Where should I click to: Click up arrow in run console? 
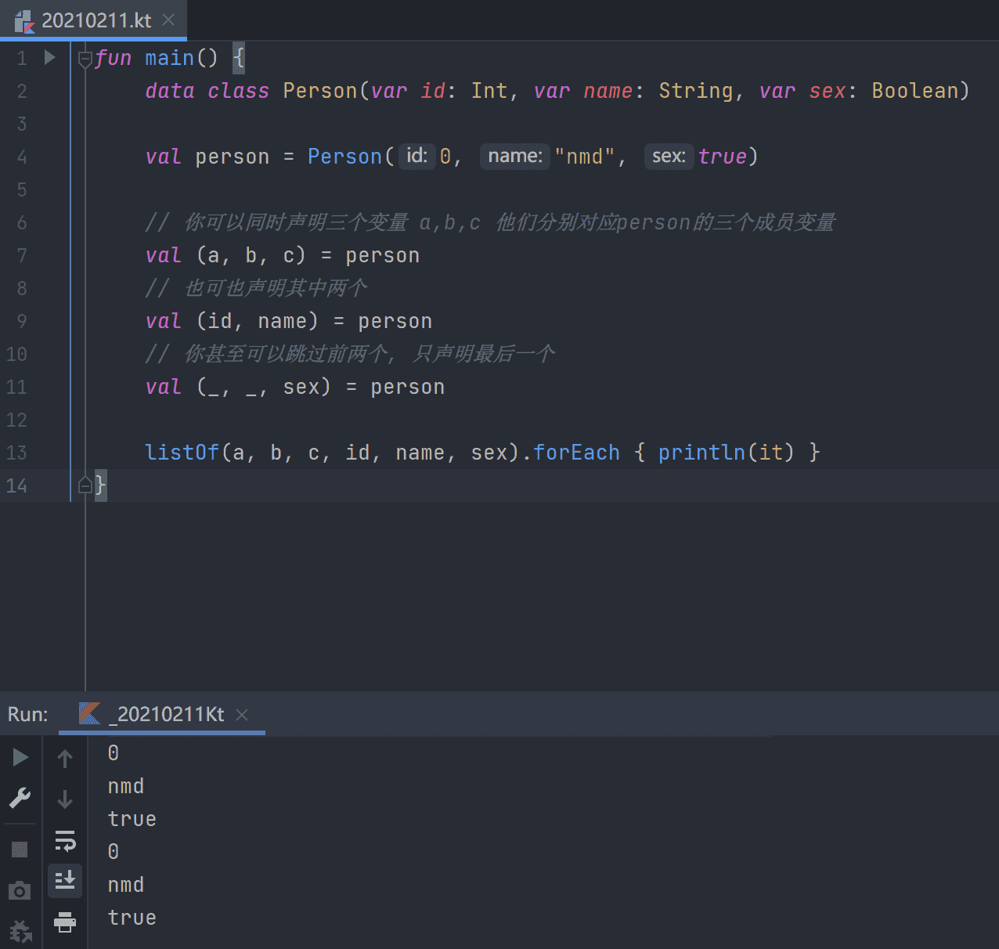[x=65, y=758]
